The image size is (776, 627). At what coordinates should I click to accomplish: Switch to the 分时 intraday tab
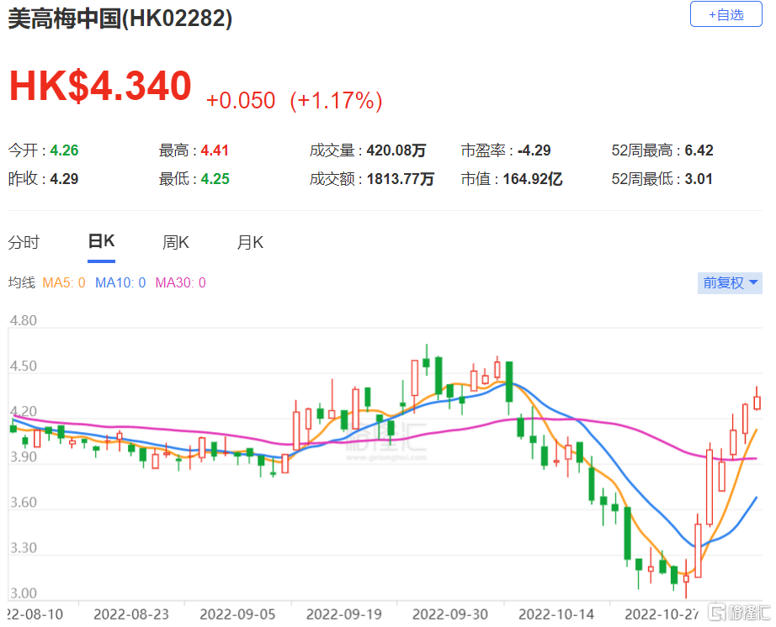(24, 242)
